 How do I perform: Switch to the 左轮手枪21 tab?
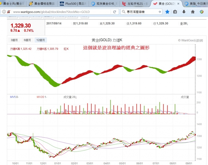[x=135, y=4]
